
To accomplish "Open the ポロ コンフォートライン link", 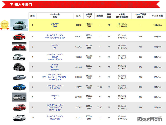I will pos(55,38).
